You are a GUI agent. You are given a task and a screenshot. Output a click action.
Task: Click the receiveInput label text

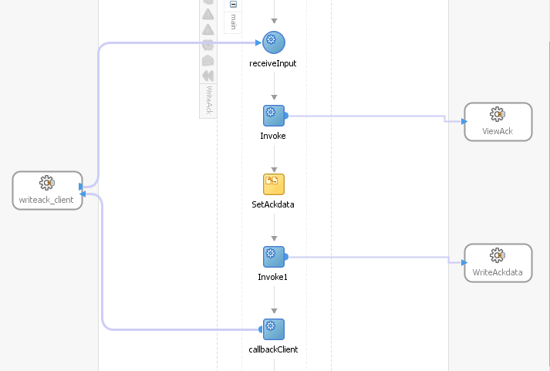pyautogui.click(x=273, y=63)
